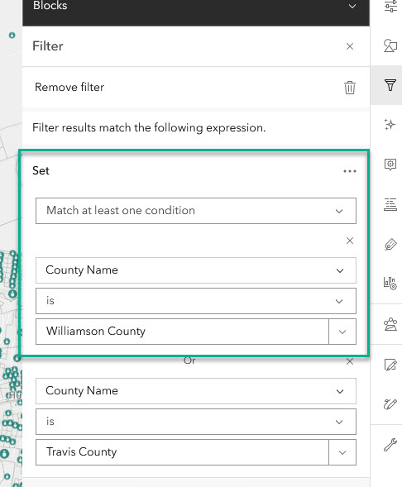Open the Pop-ups icon in sidebar
402x487 pixels.
pyautogui.click(x=390, y=165)
